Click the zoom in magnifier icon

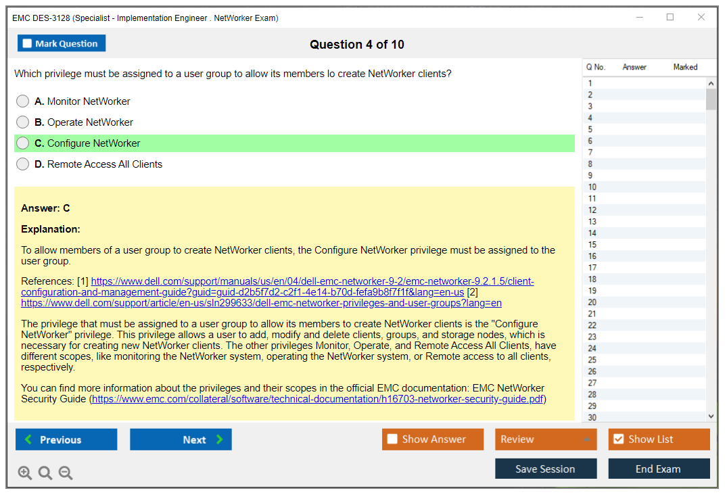tap(25, 473)
